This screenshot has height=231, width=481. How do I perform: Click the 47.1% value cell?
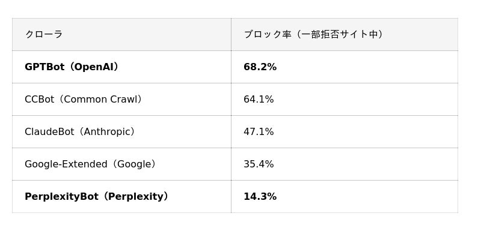point(345,131)
